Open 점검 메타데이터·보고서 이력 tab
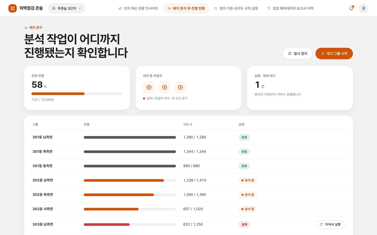The image size is (377, 235). 290,8
